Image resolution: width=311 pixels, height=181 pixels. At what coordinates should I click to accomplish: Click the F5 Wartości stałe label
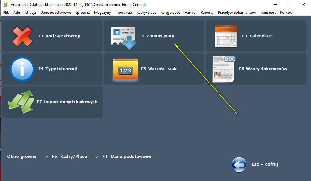click(159, 69)
